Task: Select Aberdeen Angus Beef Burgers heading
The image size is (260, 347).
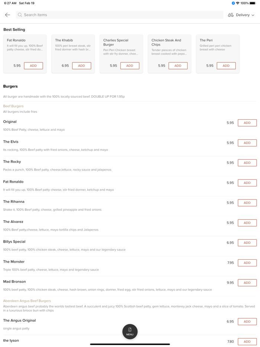Action: pos(27,301)
